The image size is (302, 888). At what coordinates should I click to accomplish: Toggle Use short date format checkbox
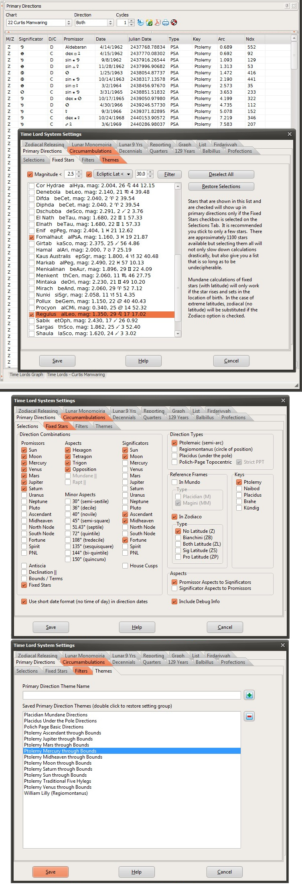[x=24, y=602]
